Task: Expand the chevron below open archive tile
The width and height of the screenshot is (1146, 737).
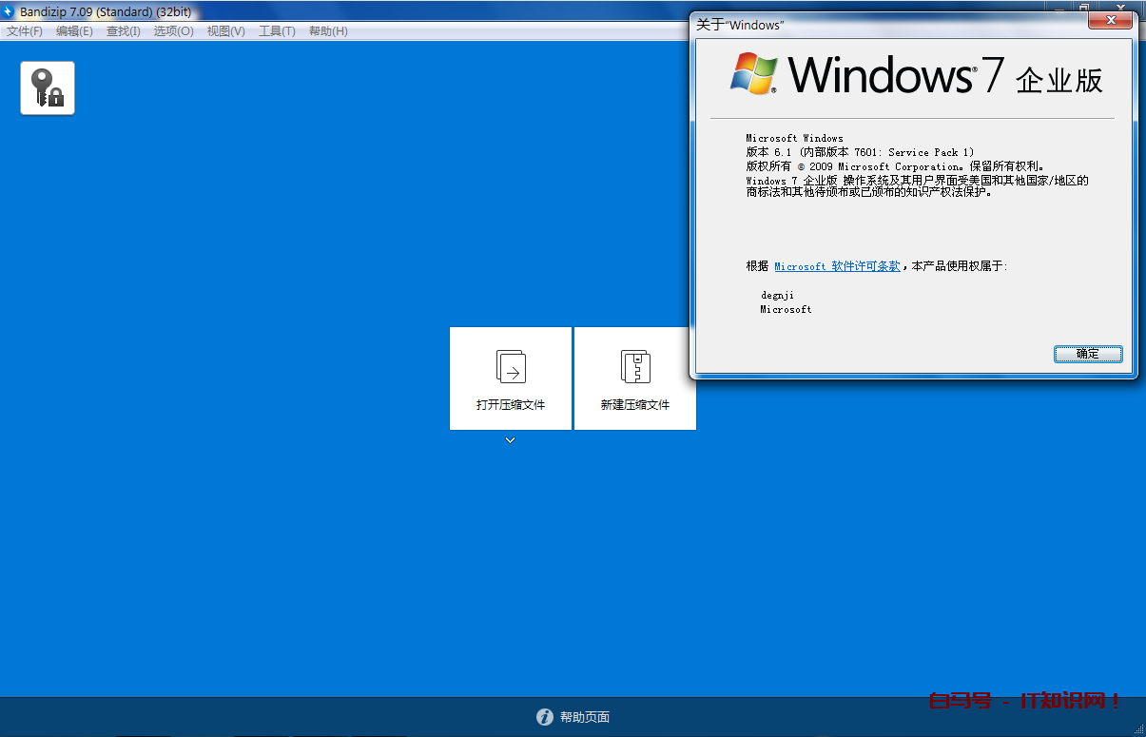Action: point(511,440)
